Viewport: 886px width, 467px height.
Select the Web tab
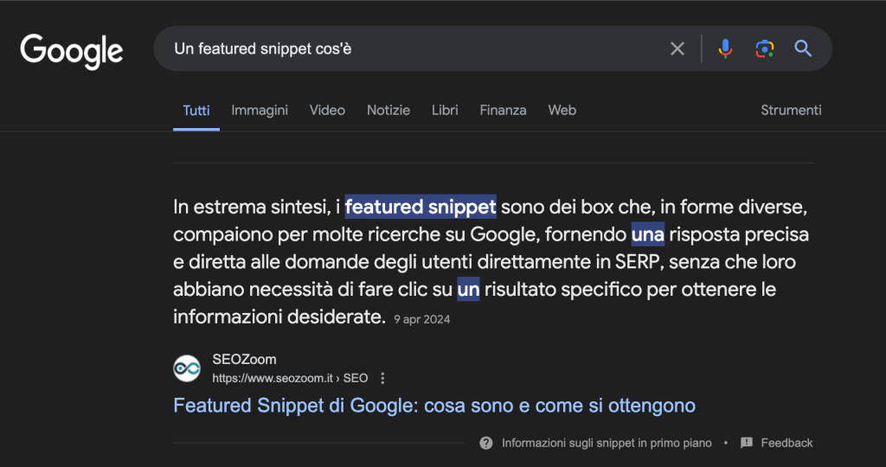coord(562,110)
